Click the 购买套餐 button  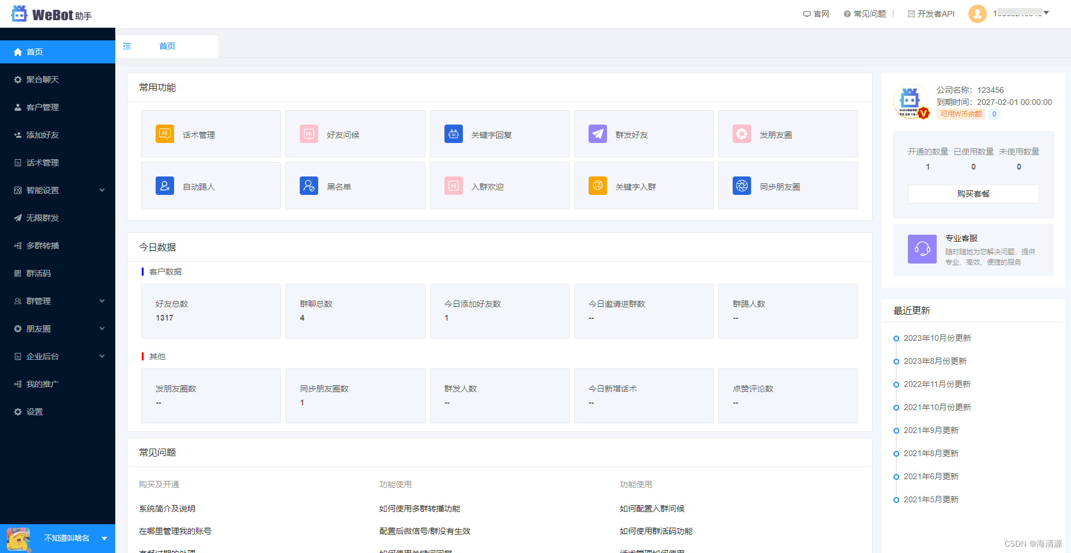[x=973, y=194]
